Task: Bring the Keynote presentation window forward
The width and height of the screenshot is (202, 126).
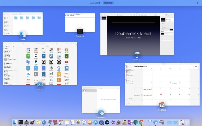Action: (137, 34)
